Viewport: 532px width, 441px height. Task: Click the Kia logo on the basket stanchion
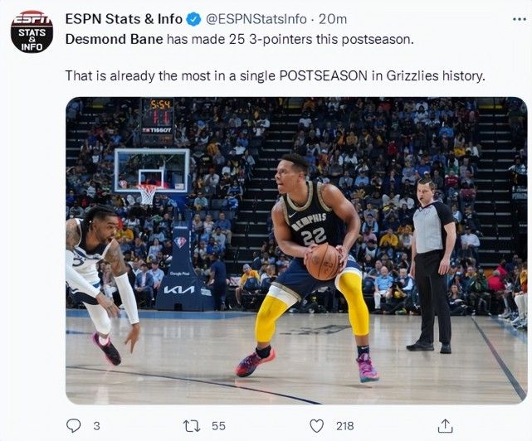179,289
